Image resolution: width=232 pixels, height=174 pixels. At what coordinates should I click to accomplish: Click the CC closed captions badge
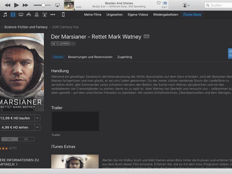(x=73, y=44)
